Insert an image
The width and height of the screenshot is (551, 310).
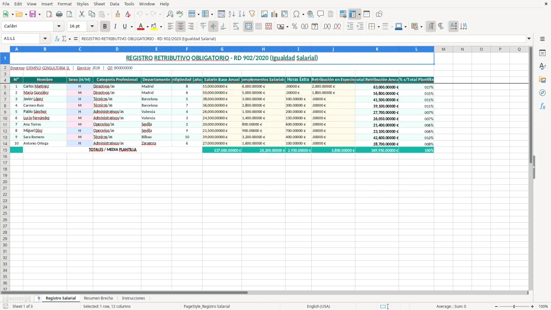coord(264,14)
